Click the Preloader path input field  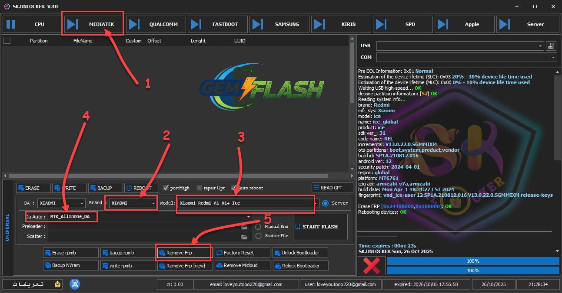tap(144, 227)
